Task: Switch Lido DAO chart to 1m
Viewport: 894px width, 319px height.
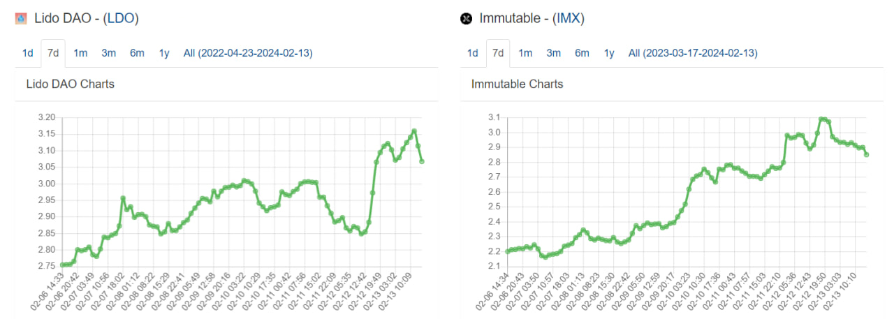Action: point(80,53)
